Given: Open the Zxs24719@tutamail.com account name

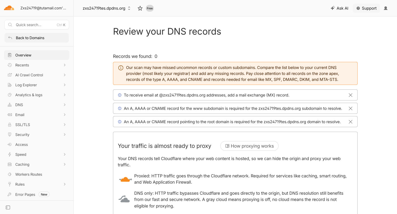Looking at the screenshot, I should (x=43, y=8).
